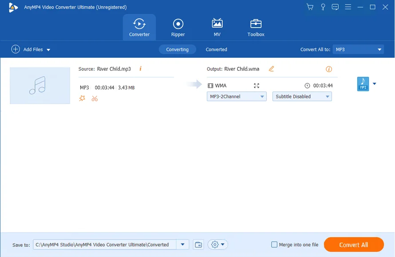The image size is (395, 257).
Task: Open Convert All to MP3 dropdown
Action: tap(358, 49)
